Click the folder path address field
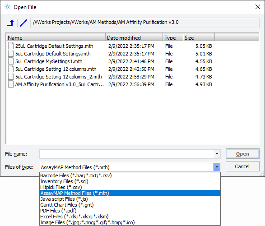Viewport: 265px width, 226px height. [145, 23]
